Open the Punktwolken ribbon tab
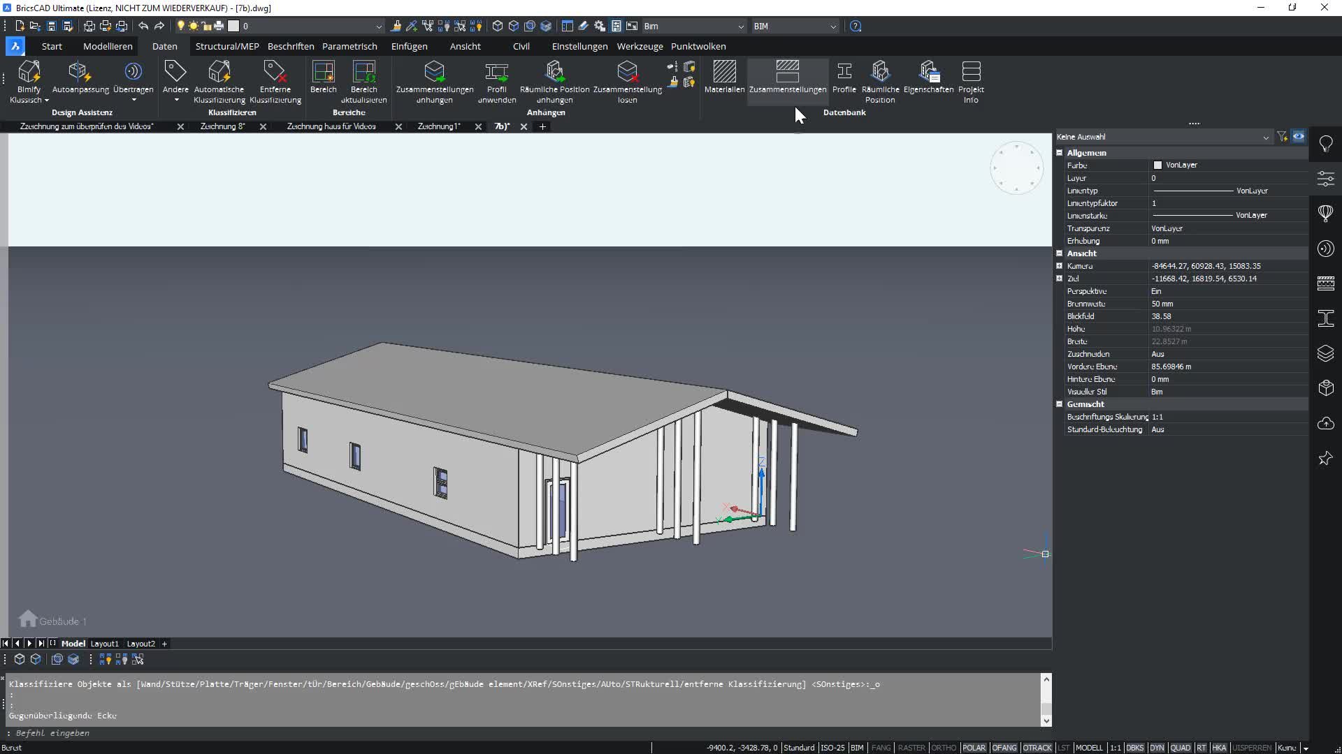Viewport: 1342px width, 754px height. 698,46
